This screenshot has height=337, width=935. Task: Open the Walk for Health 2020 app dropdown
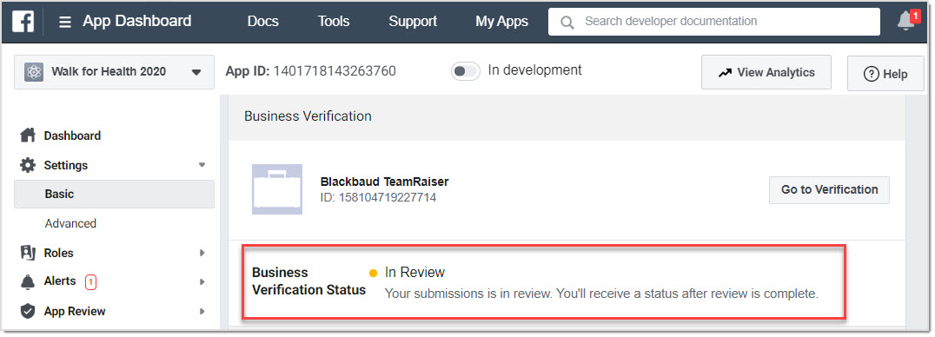tap(114, 72)
